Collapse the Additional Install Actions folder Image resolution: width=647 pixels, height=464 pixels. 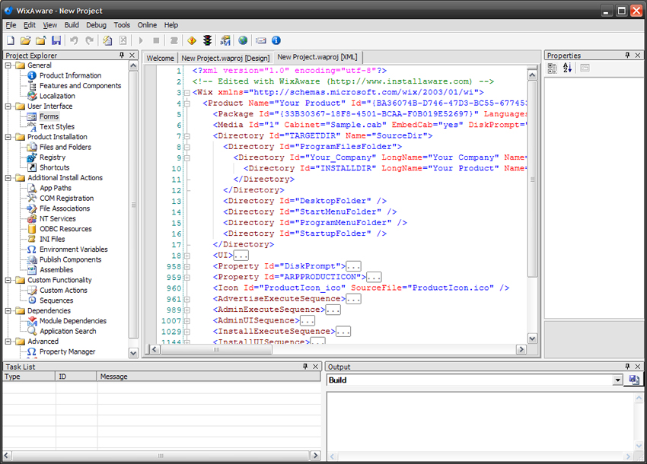click(8, 178)
